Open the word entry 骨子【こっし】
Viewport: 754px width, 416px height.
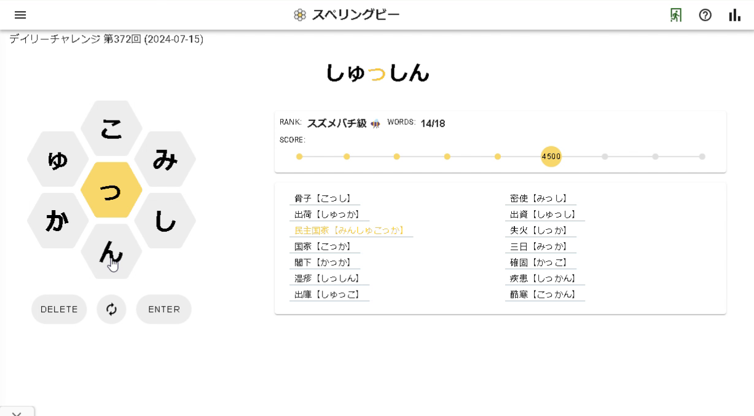323,197
